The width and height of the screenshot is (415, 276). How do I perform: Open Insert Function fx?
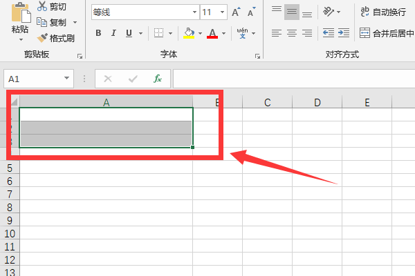pyautogui.click(x=158, y=79)
